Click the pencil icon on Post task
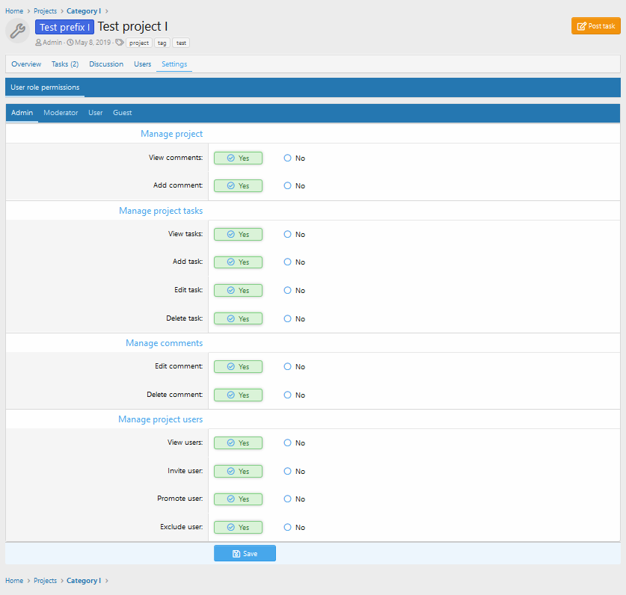 pyautogui.click(x=582, y=26)
